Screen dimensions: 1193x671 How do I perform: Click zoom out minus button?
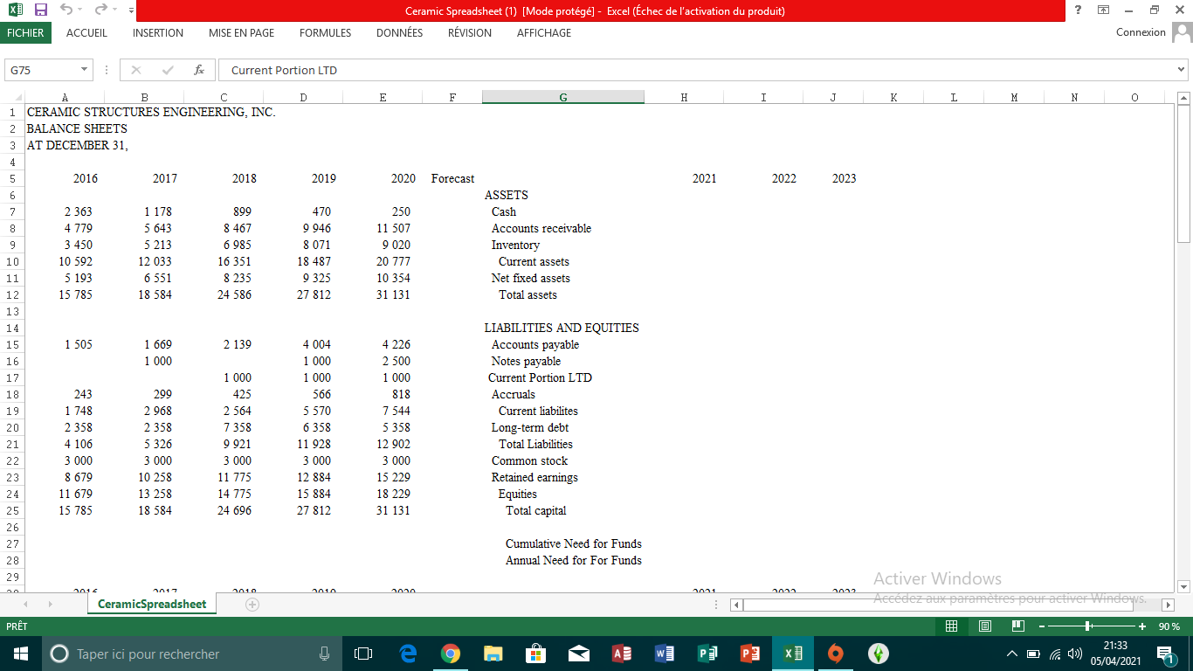click(1042, 626)
